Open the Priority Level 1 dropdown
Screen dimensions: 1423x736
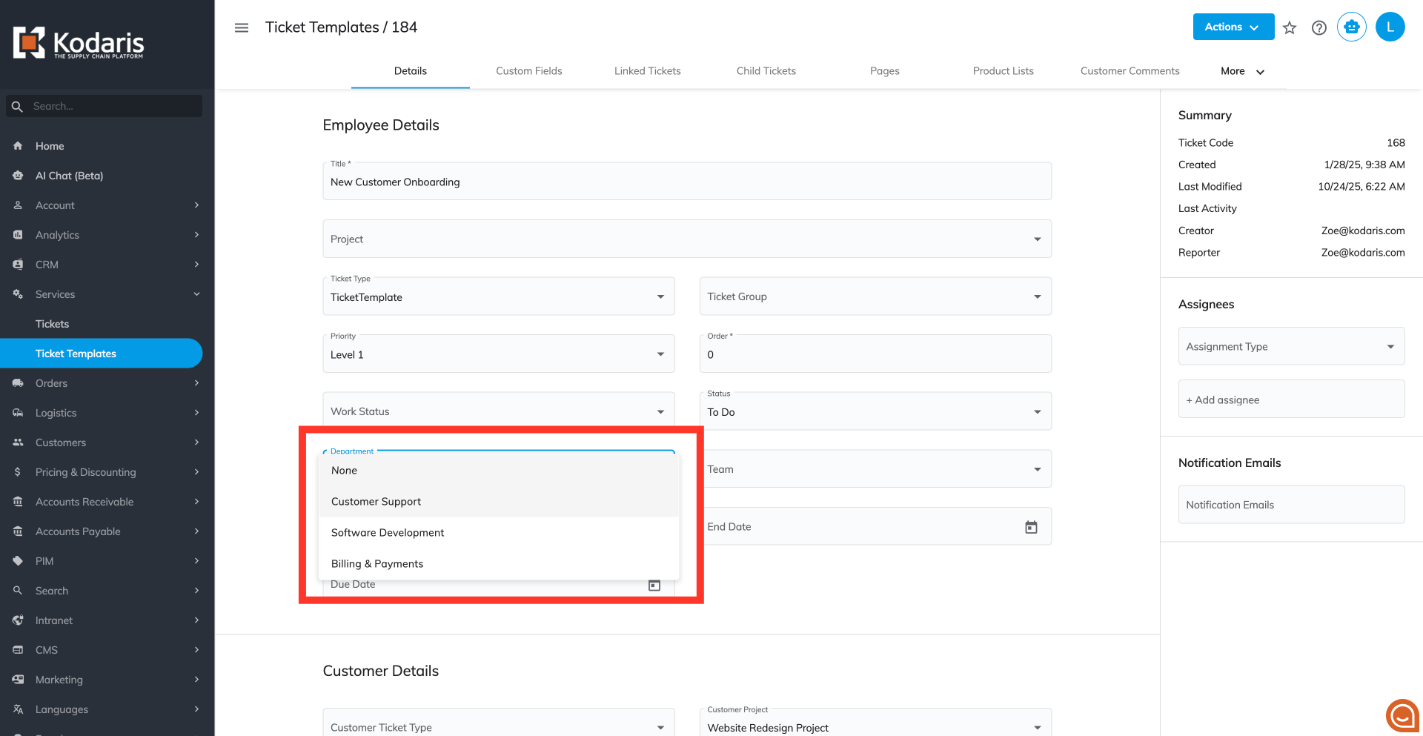pos(499,354)
